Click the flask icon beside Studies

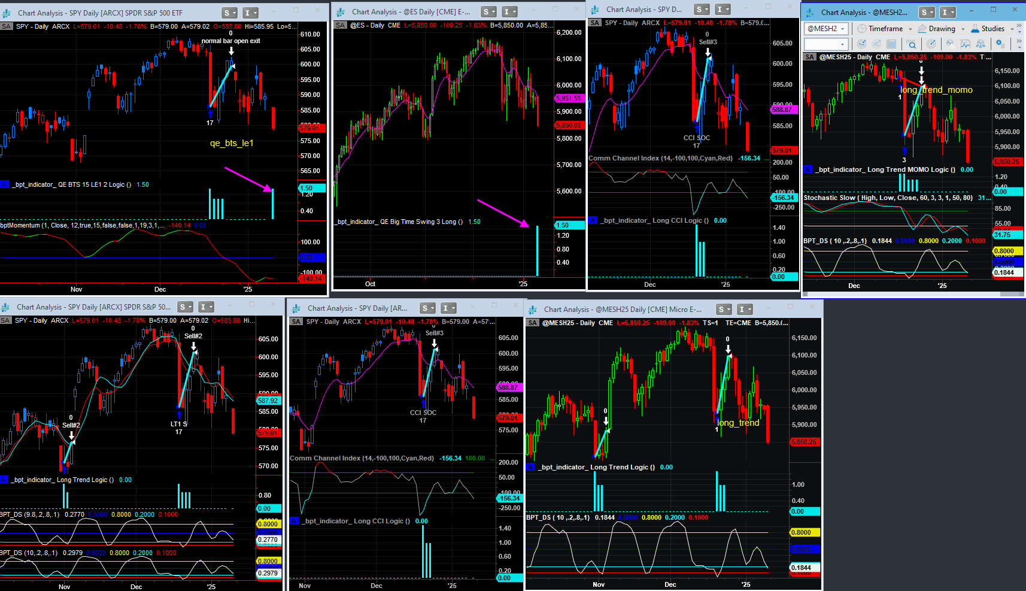(975, 29)
